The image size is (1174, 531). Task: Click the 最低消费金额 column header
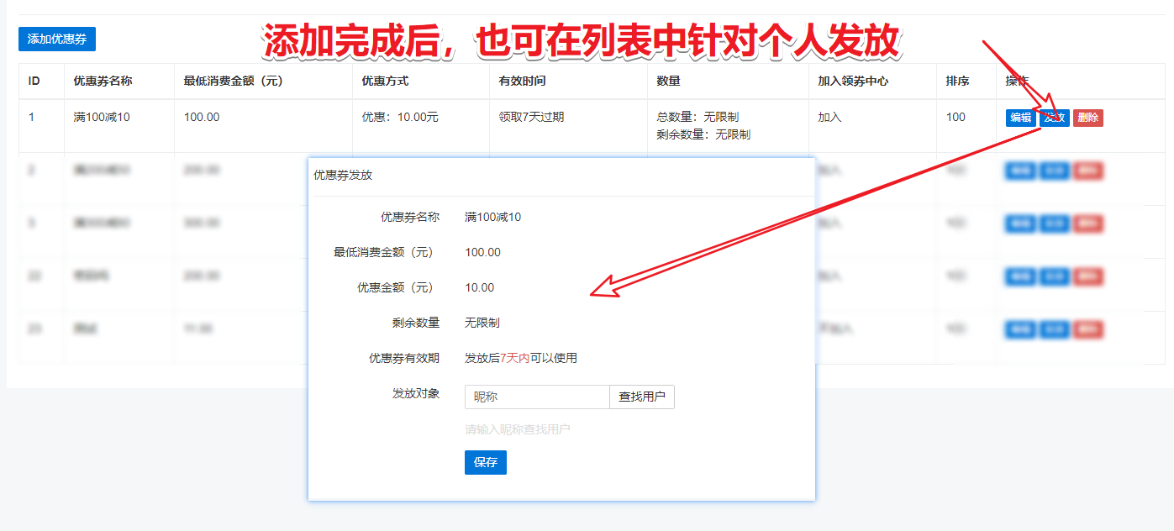(x=233, y=81)
